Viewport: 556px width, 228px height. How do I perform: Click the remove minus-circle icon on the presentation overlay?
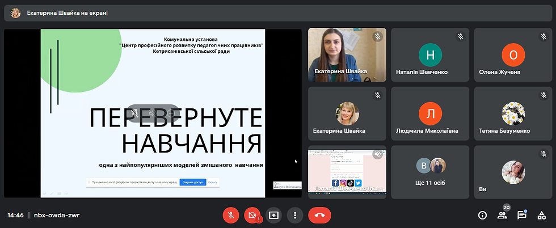pos(171,113)
